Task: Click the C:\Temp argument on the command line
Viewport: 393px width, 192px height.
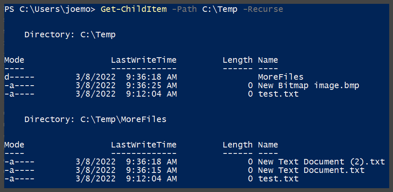Action: click(x=220, y=9)
